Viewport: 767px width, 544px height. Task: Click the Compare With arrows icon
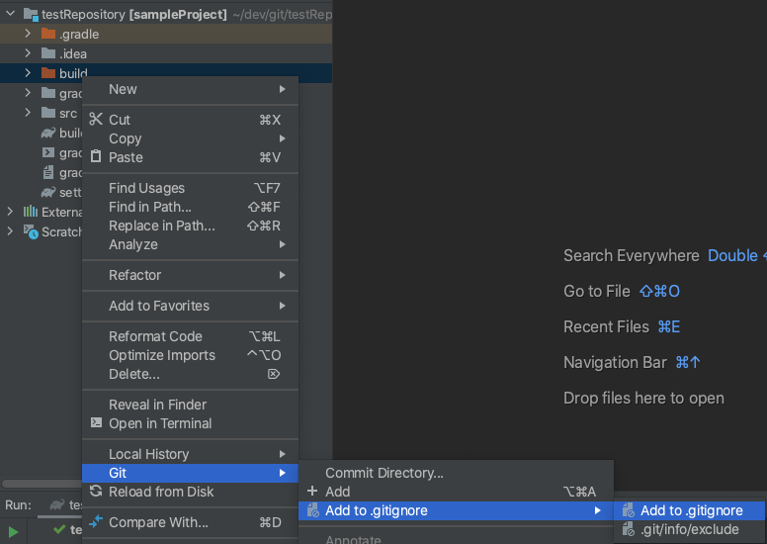96,522
